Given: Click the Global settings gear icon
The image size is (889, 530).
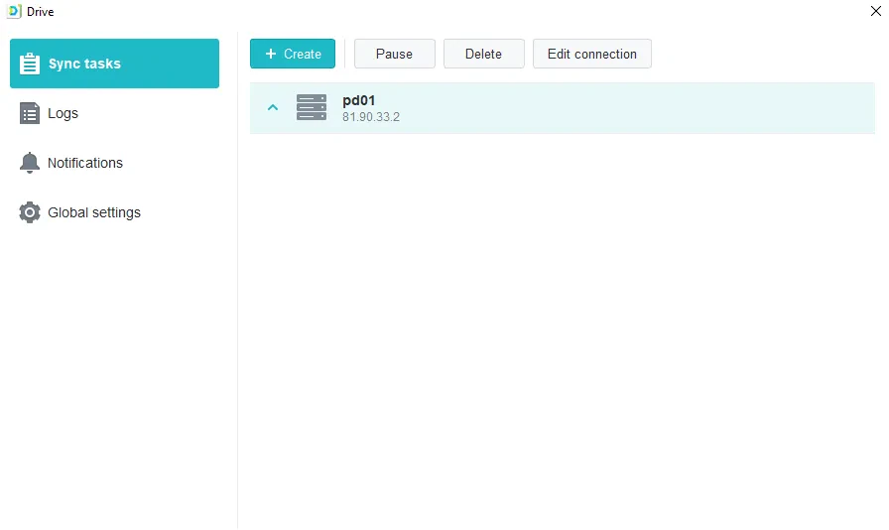Looking at the screenshot, I should [x=30, y=212].
